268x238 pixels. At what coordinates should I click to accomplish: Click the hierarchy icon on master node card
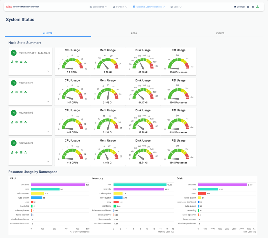tap(12, 62)
